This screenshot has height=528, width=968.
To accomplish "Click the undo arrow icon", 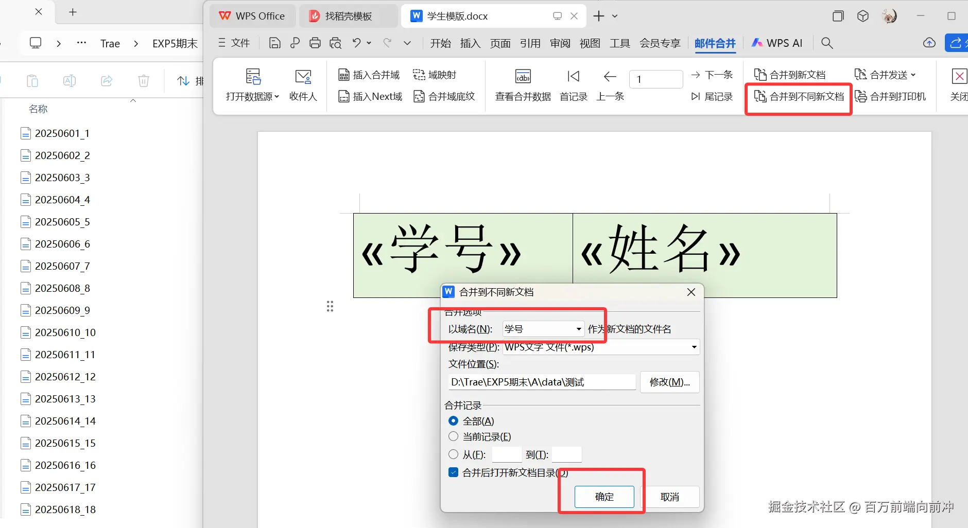I will (356, 43).
